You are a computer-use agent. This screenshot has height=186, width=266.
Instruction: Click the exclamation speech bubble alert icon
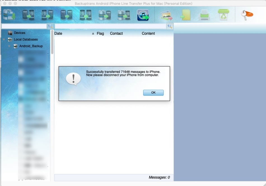(x=73, y=79)
